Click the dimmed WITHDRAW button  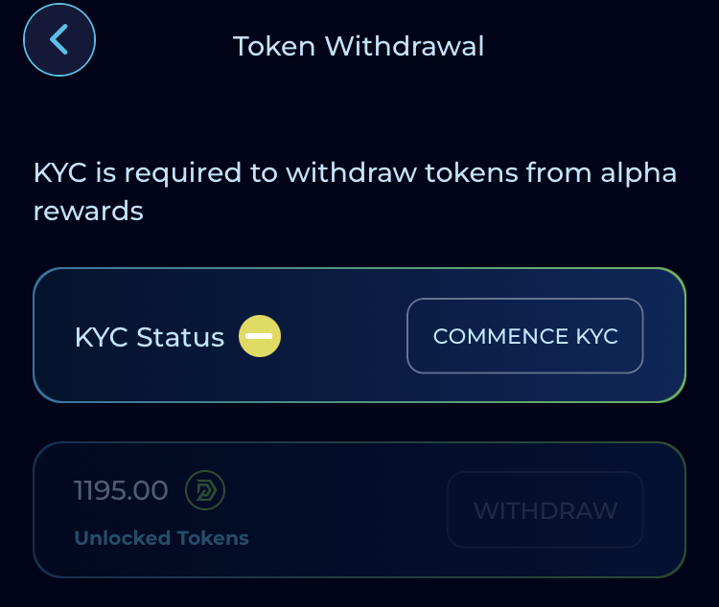coord(545,510)
